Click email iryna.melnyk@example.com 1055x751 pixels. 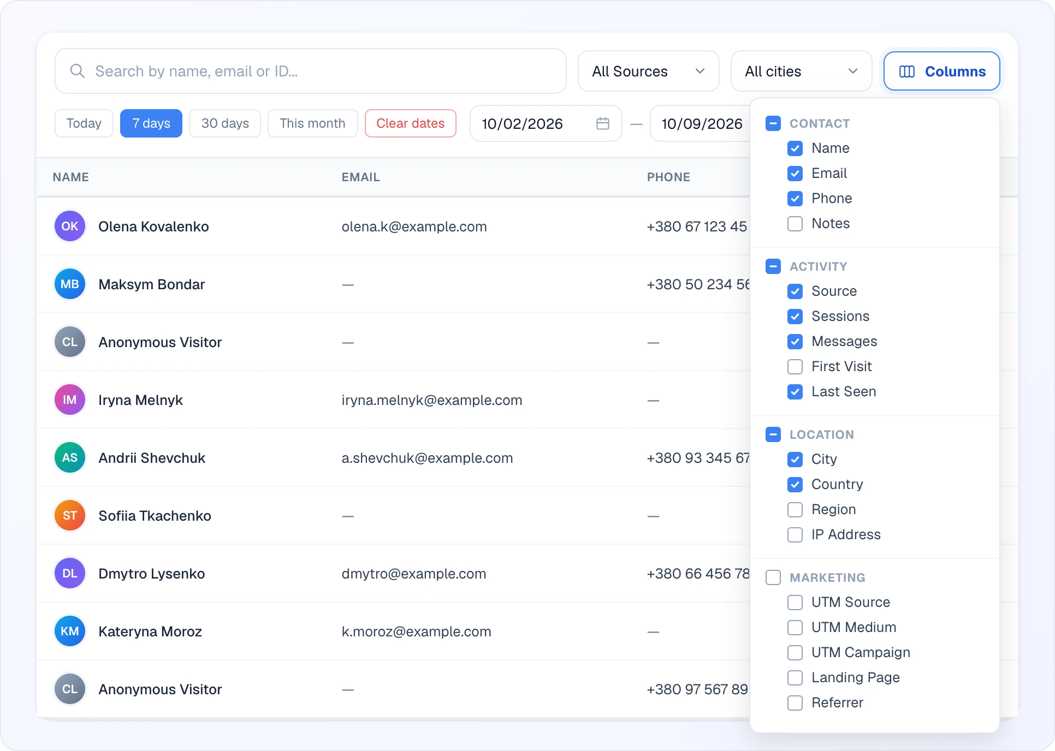pos(432,400)
